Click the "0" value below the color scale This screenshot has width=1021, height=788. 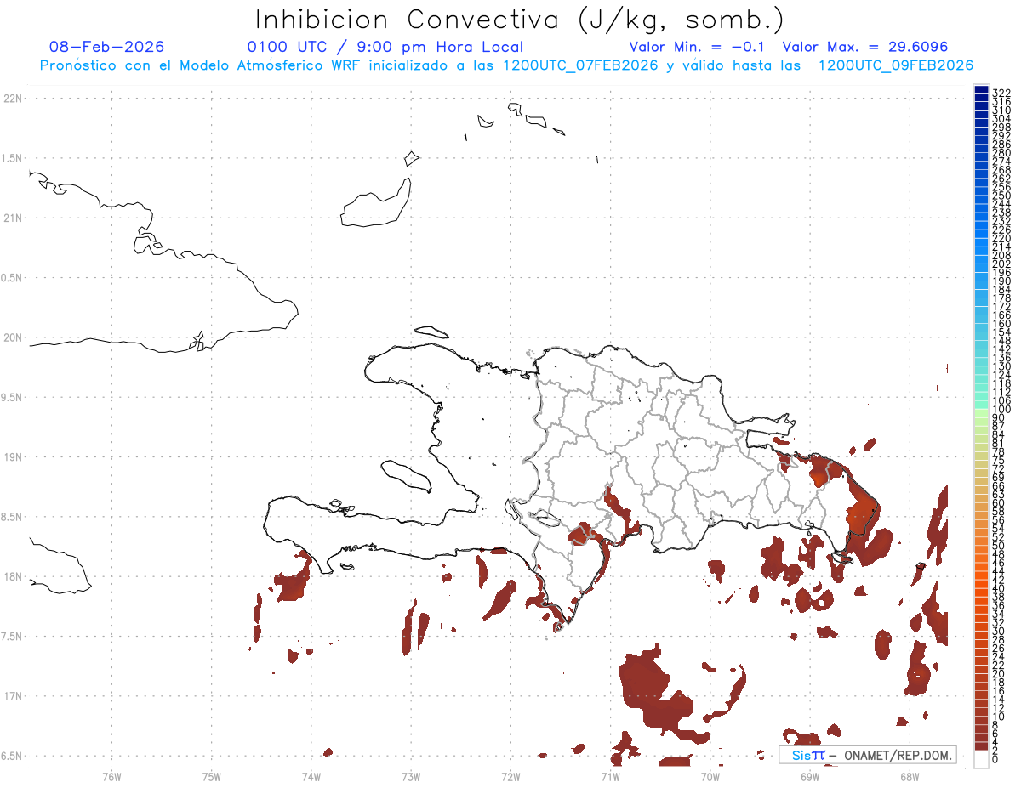tap(995, 758)
